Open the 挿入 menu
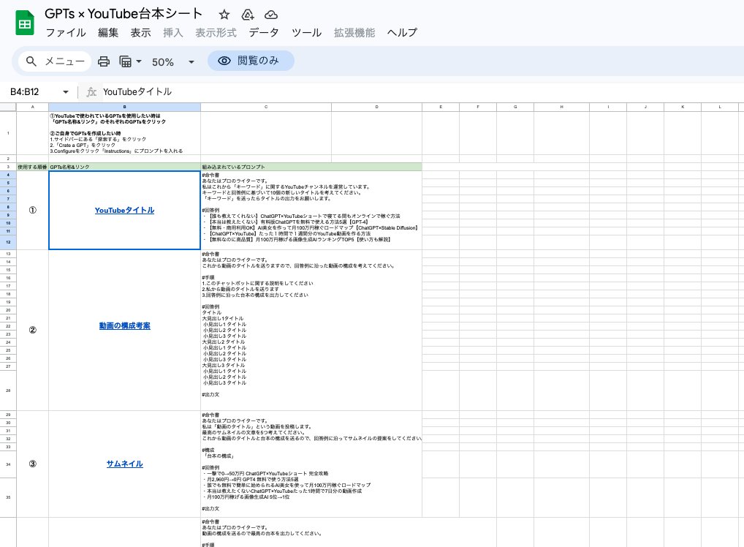Image resolution: width=744 pixels, height=547 pixels. point(173,33)
